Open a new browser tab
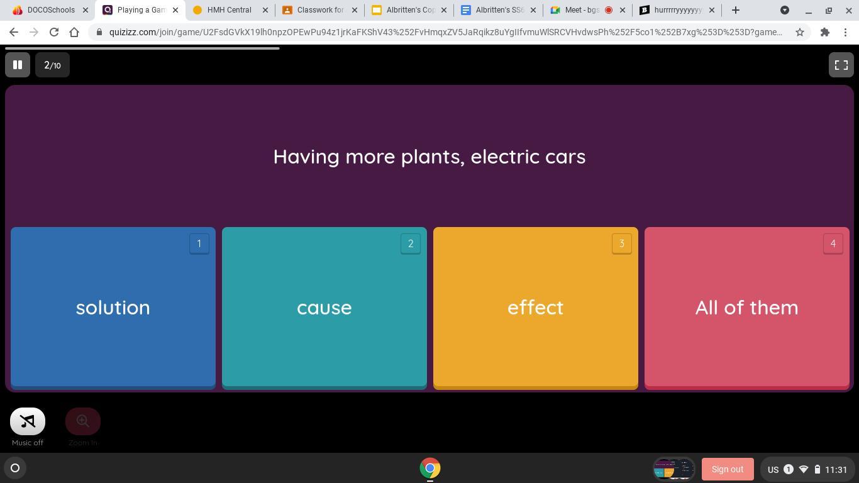 point(736,10)
